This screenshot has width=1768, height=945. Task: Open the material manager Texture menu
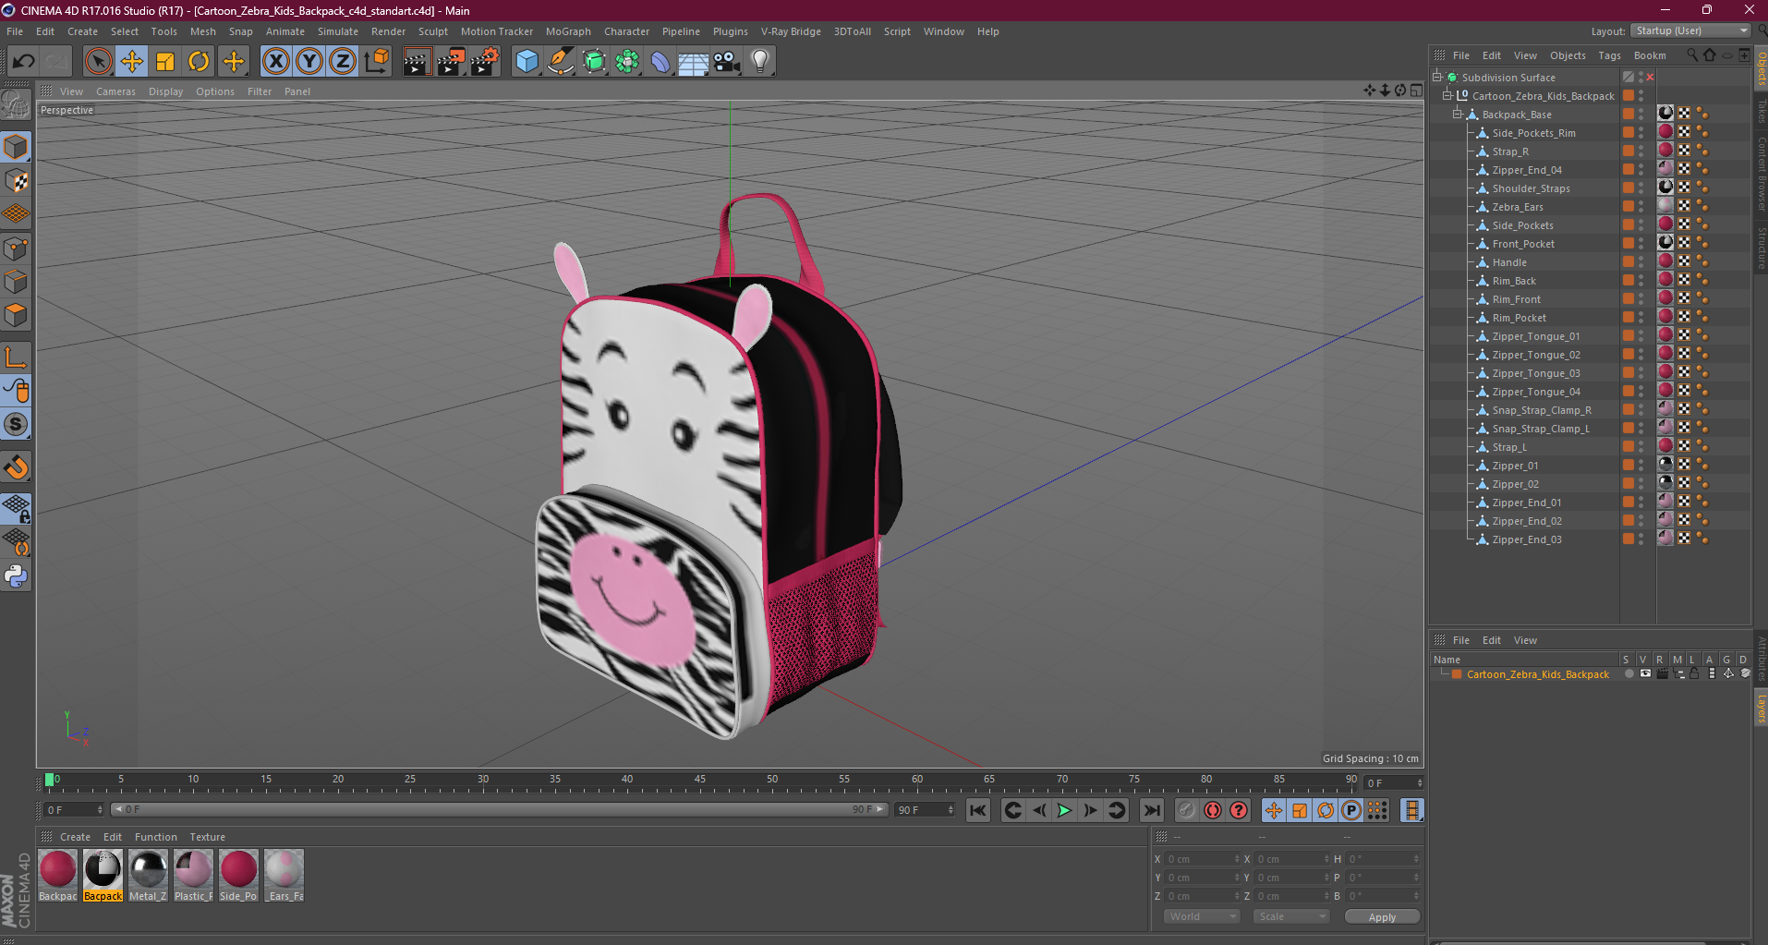(x=208, y=837)
